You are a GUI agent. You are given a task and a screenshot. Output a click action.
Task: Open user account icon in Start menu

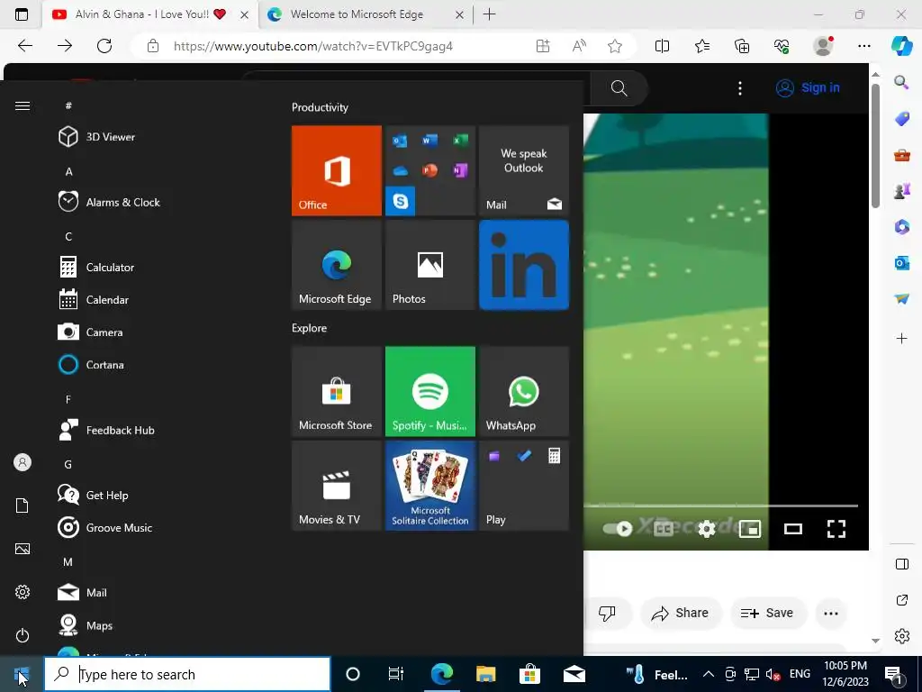click(23, 462)
